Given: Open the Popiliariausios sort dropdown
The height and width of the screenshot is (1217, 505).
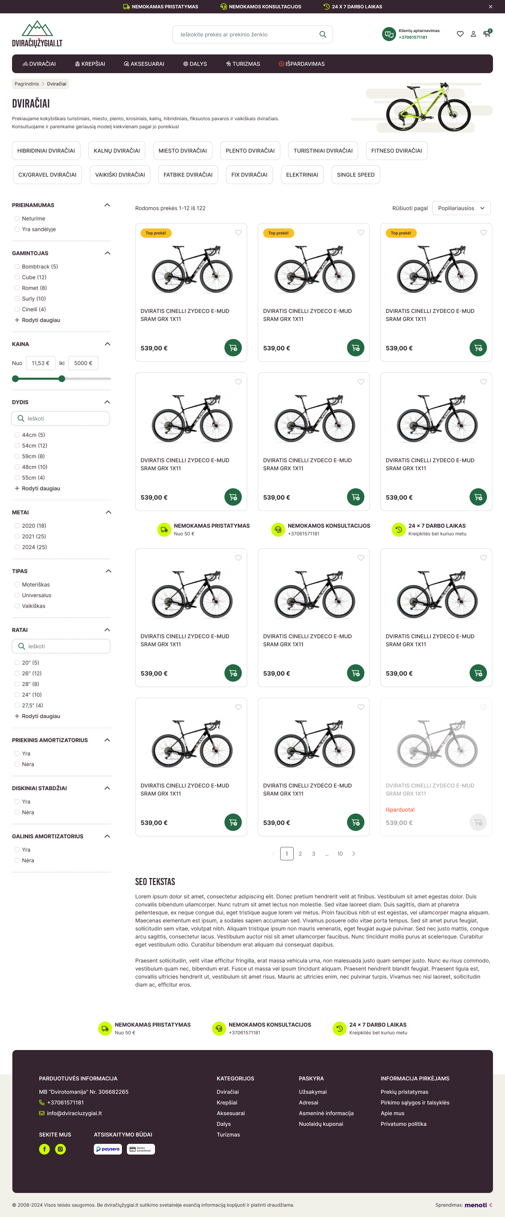Looking at the screenshot, I should pyautogui.click(x=462, y=208).
